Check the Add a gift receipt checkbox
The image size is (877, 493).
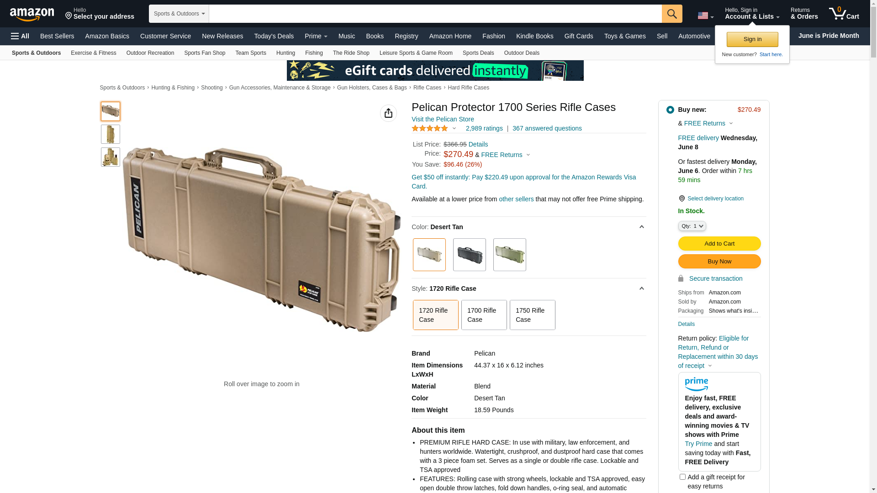click(682, 477)
